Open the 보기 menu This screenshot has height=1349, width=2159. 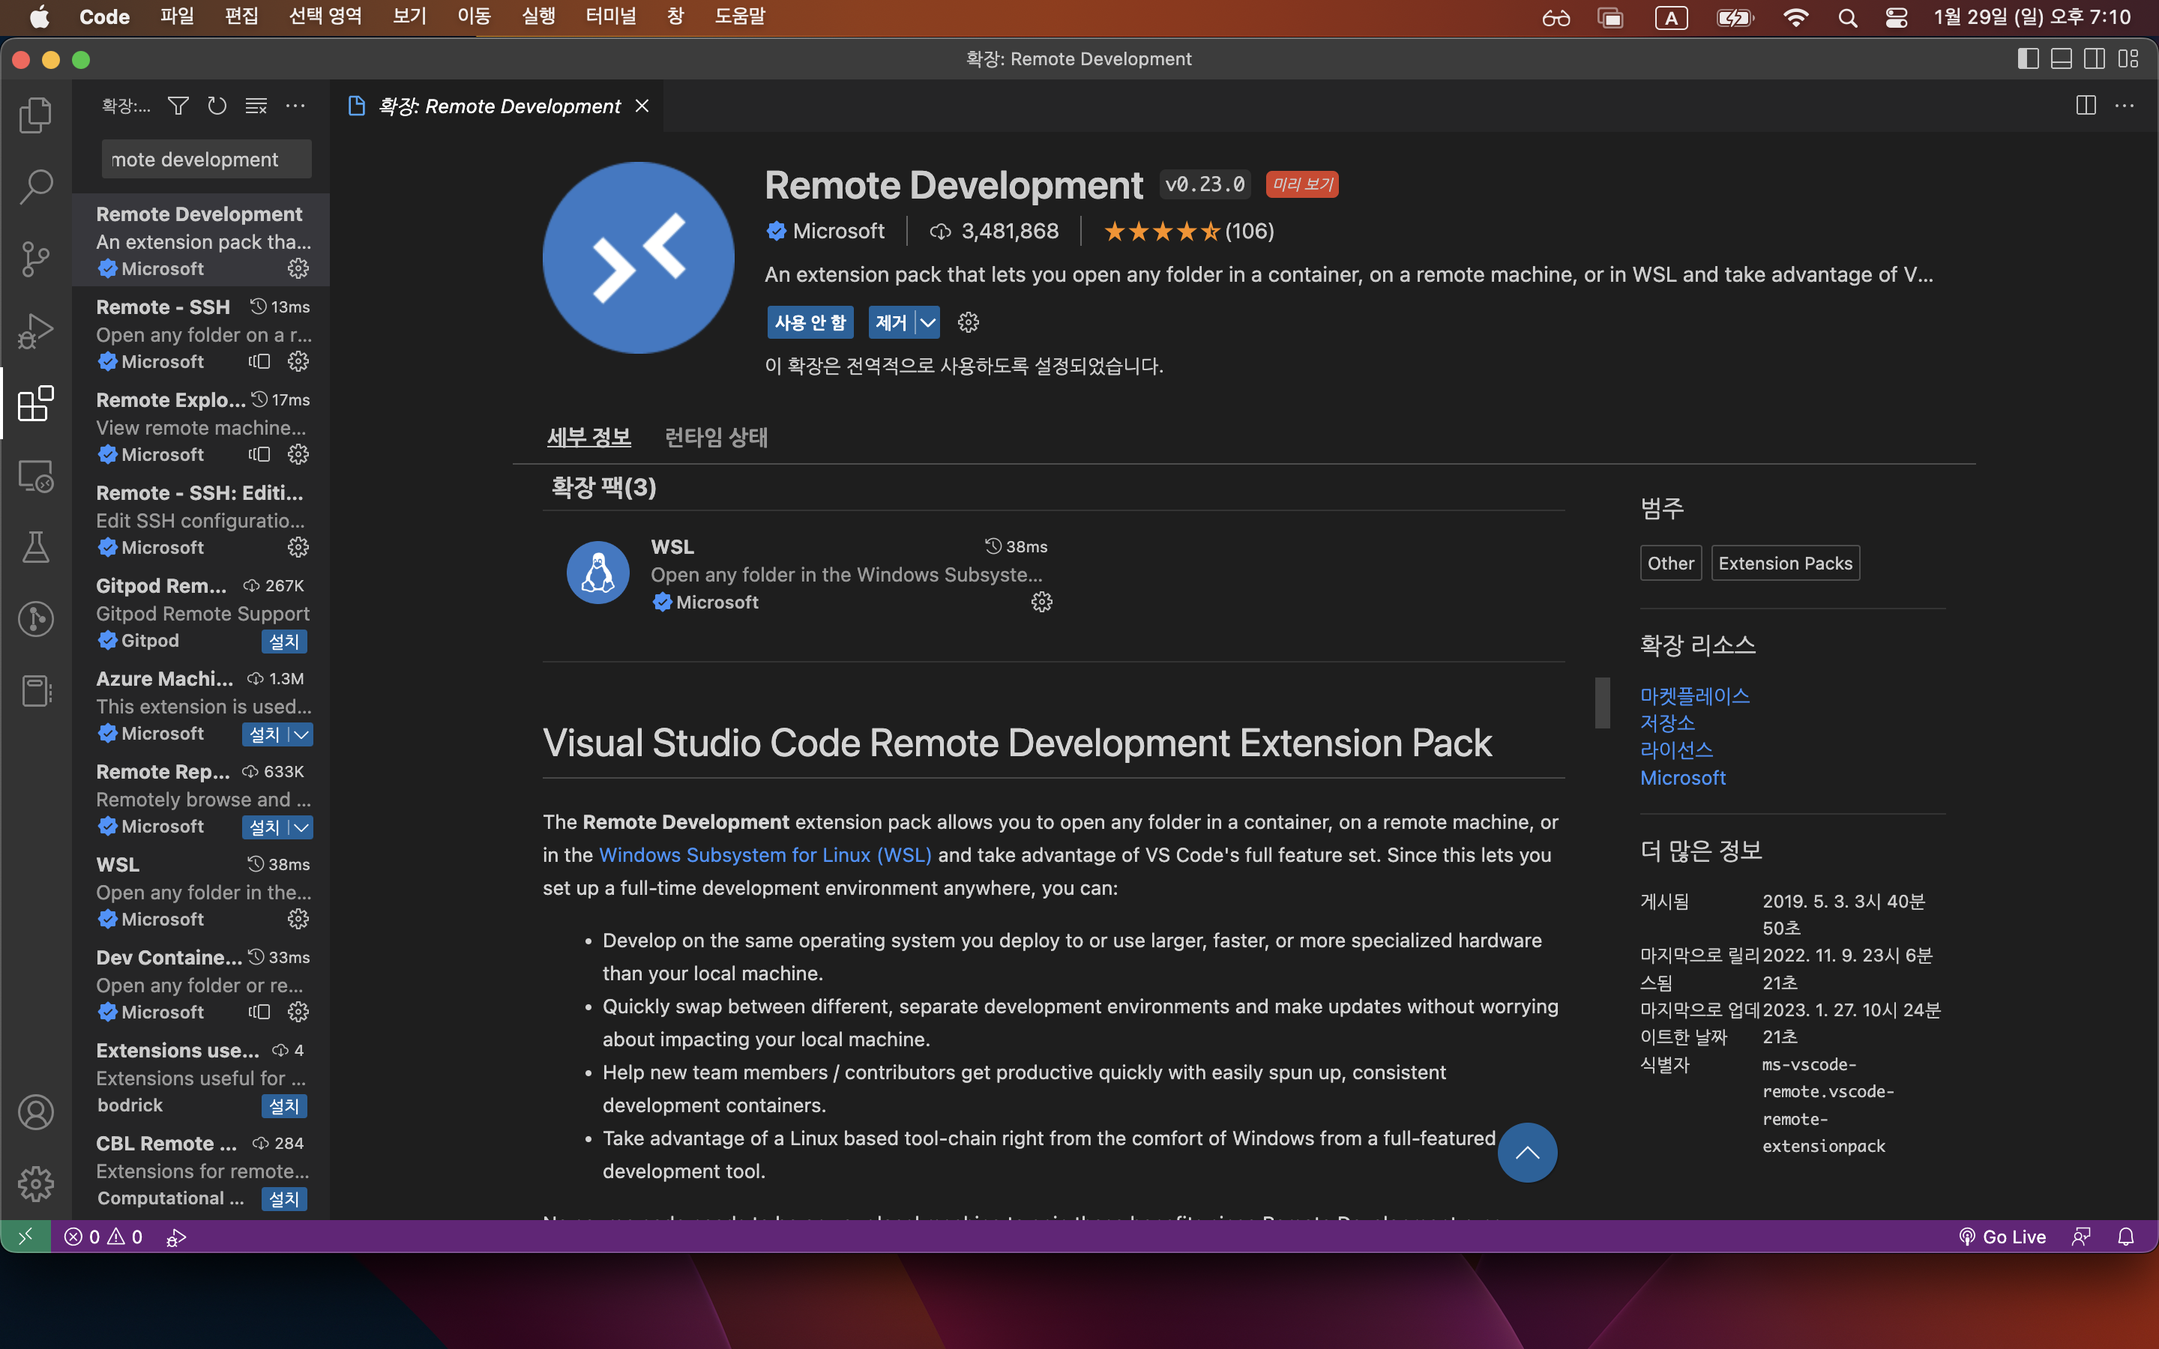[x=409, y=16]
